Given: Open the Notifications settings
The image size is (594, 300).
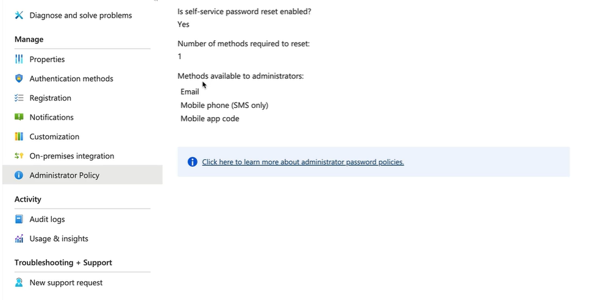Looking at the screenshot, I should click(x=51, y=117).
